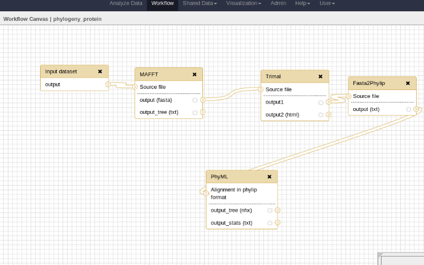Go to the Analyze Data tab
This screenshot has height=265, width=424.
pos(126,3)
